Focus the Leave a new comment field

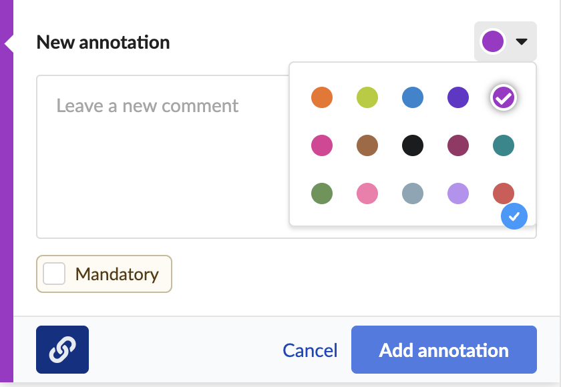tap(163, 157)
